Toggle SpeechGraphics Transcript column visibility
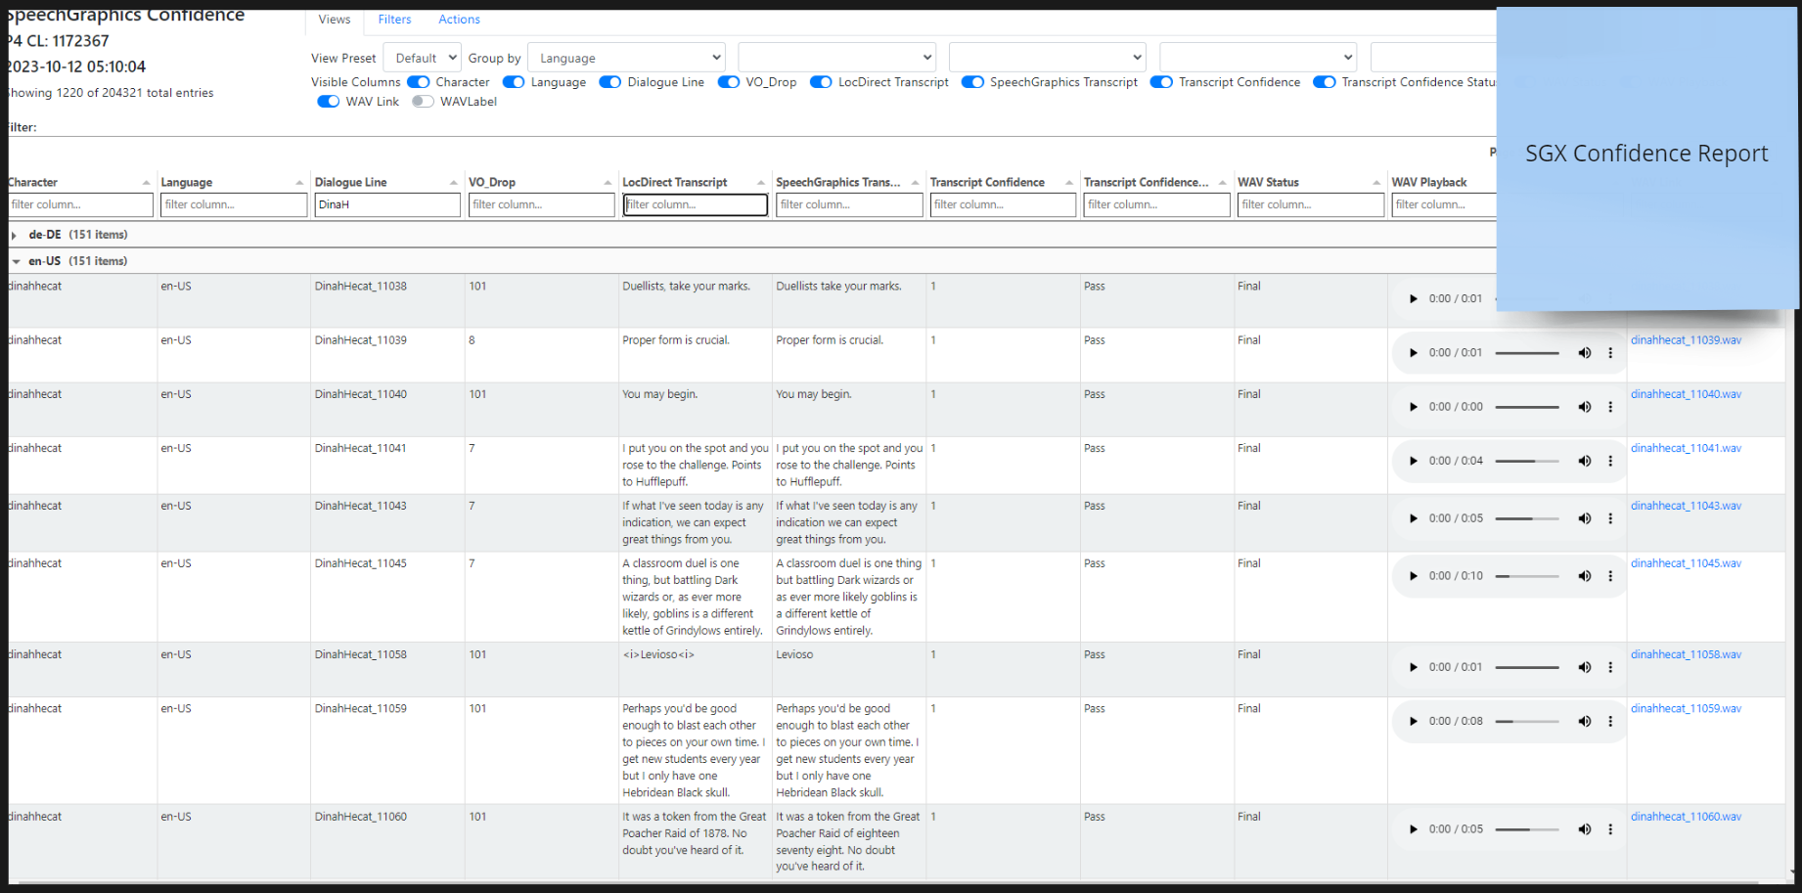Screen dimensions: 1802x893 (x=972, y=82)
